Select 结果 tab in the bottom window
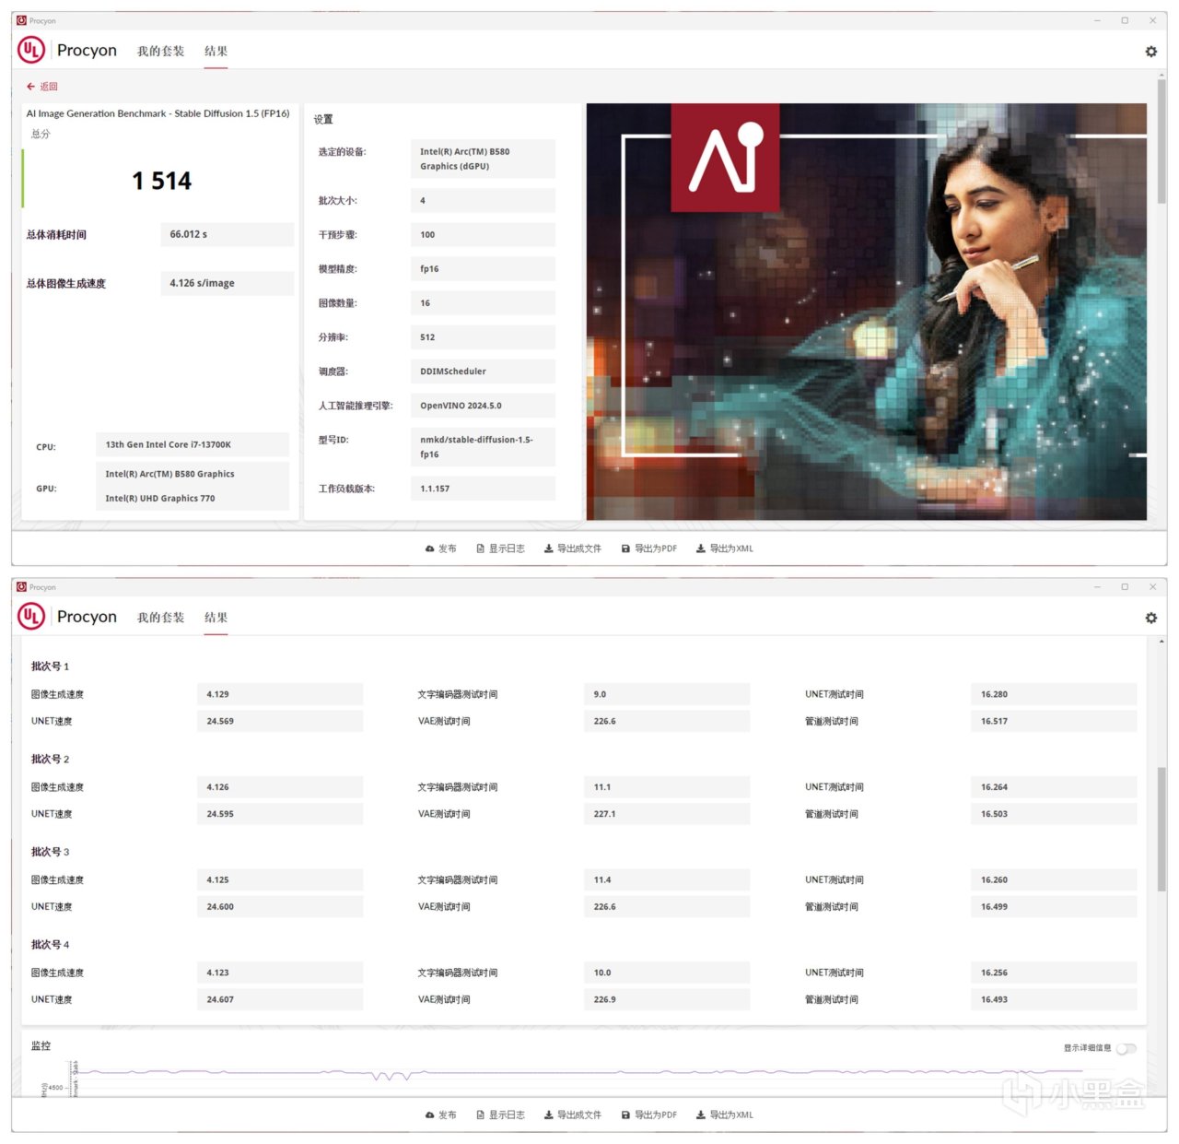This screenshot has height=1144, width=1179. (x=216, y=618)
